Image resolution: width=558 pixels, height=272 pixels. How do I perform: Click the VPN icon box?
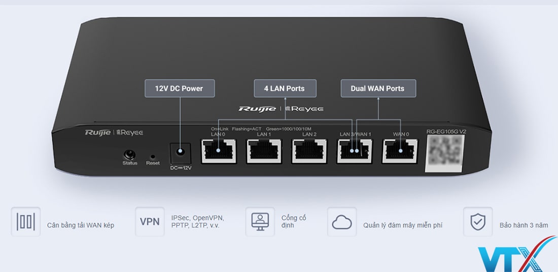pos(150,222)
